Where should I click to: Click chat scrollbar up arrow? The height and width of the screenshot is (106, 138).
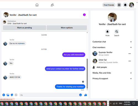87,33
